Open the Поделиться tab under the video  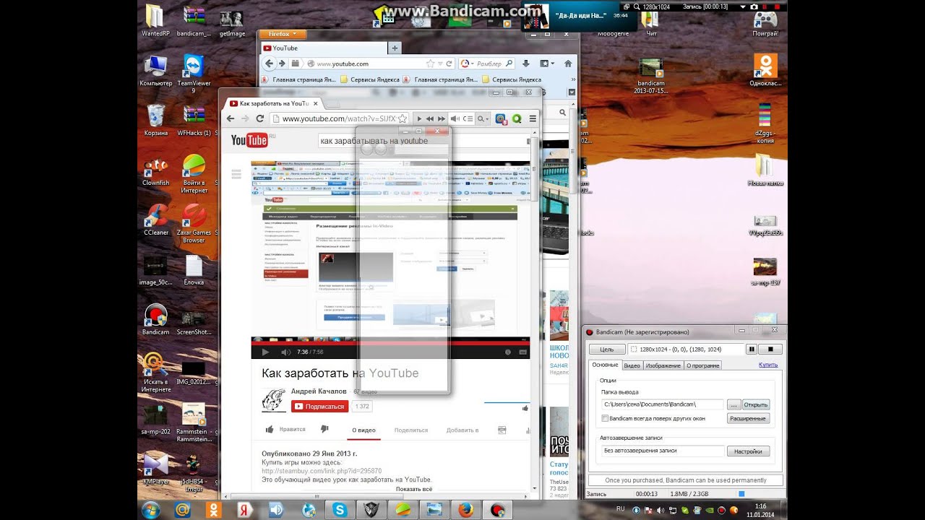pos(411,430)
